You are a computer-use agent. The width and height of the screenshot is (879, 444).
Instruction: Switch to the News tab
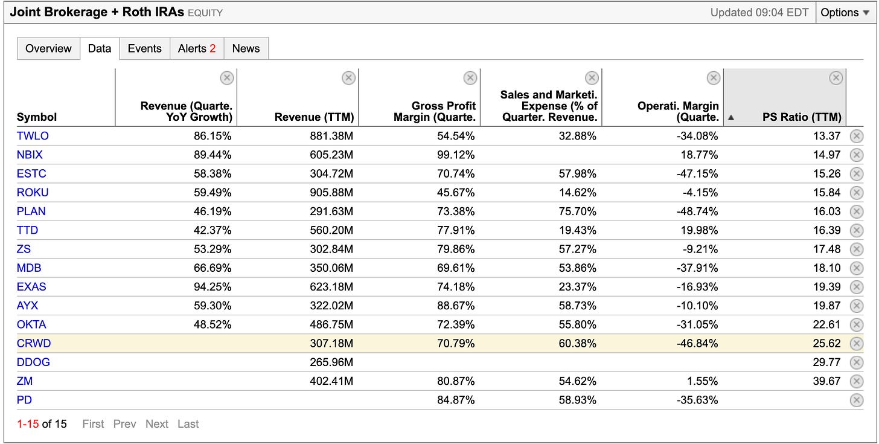click(246, 48)
